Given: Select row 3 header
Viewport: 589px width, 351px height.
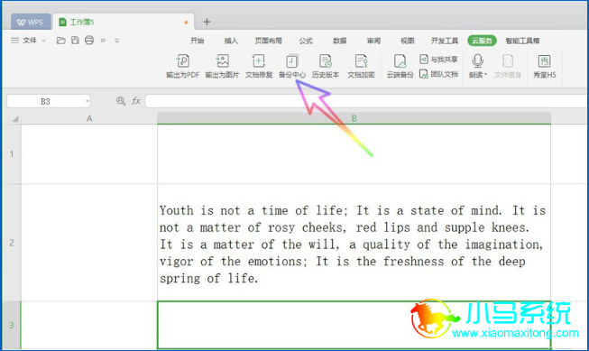Looking at the screenshot, I should click(12, 325).
